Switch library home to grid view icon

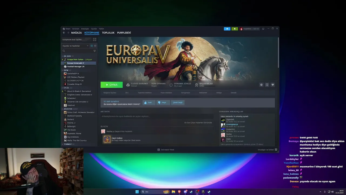pos(95,40)
